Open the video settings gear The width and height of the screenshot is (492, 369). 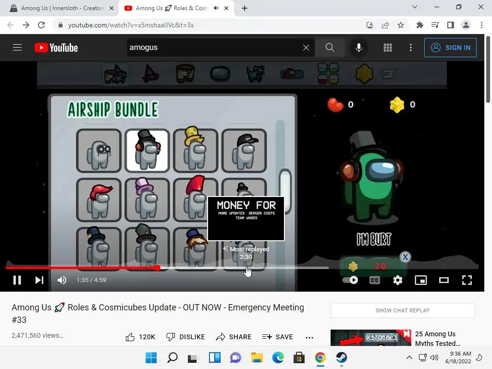coord(397,280)
